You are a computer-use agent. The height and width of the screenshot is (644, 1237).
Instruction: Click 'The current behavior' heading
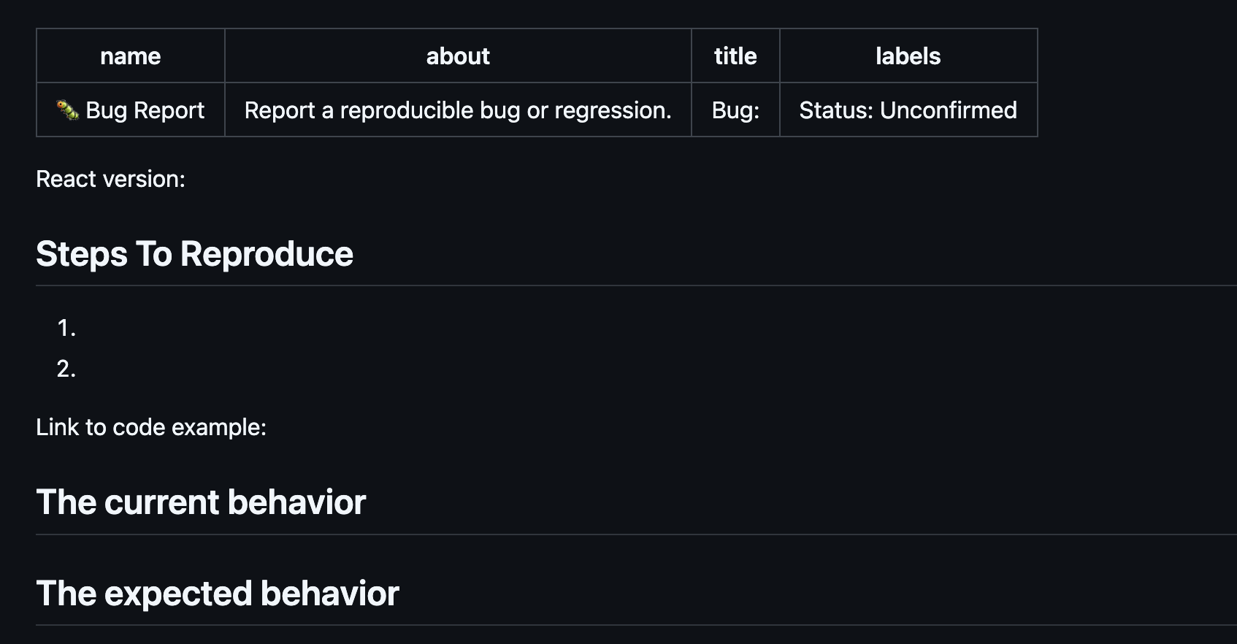[x=201, y=502]
